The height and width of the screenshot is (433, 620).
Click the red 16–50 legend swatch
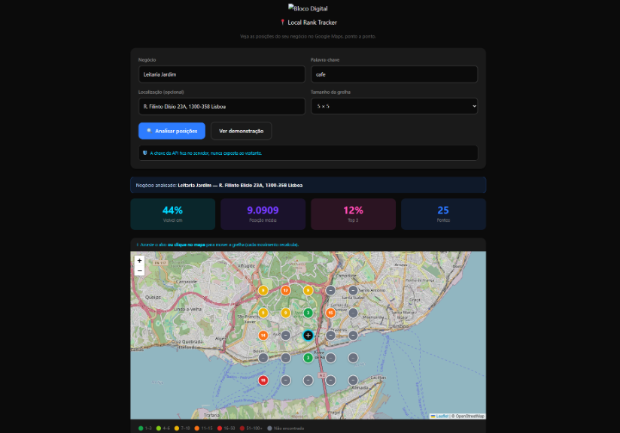pos(220,428)
